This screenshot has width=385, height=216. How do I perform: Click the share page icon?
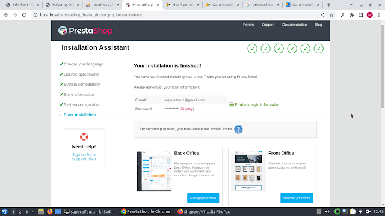[322, 15]
